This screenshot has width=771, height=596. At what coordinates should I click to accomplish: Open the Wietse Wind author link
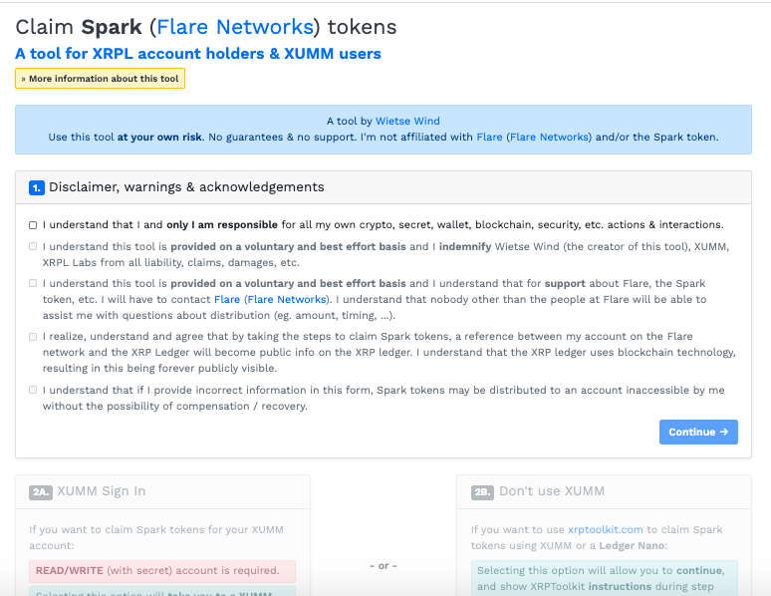(x=407, y=121)
